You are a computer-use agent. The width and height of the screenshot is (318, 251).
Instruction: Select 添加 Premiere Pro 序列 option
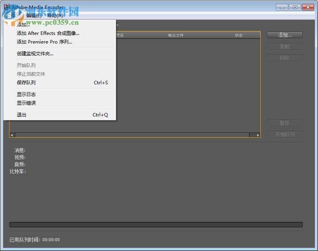[45, 42]
